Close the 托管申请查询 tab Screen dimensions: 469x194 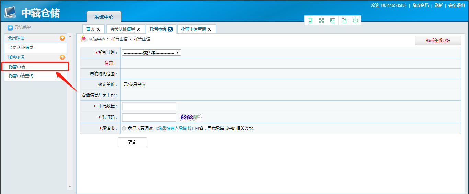point(209,29)
